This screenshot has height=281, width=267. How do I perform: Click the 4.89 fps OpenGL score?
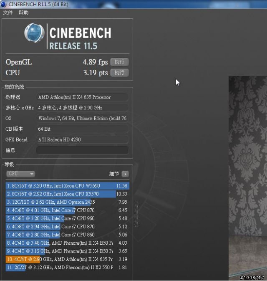click(95, 62)
